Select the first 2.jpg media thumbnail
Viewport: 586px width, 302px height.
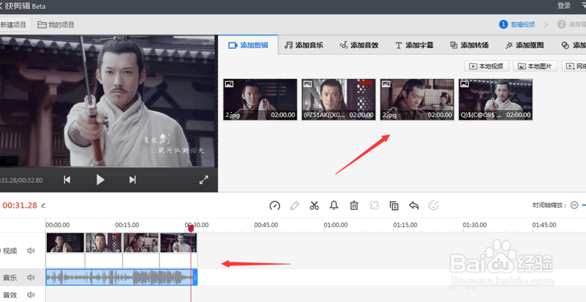[x=260, y=99]
